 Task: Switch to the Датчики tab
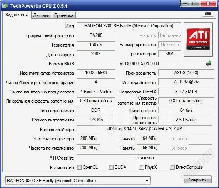pyautogui.click(x=41, y=15)
